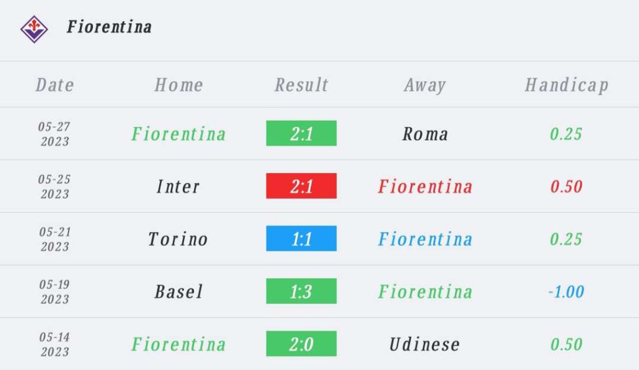Viewport: 639px width, 370px height.
Task: Click the Roma away team name
Action: 425,134
